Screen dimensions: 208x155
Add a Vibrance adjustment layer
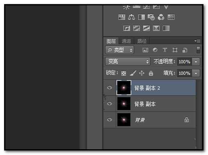click(166, 7)
